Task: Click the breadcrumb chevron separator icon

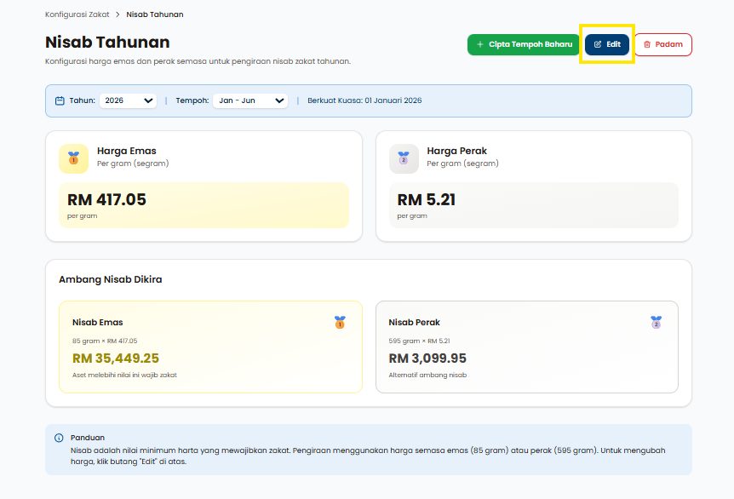Action: 118,14
